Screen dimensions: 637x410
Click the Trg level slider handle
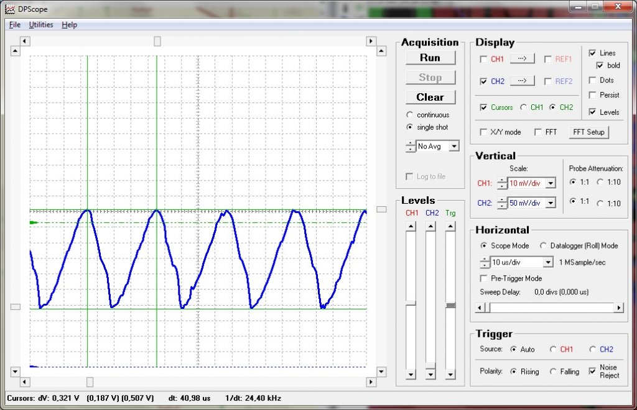point(450,306)
